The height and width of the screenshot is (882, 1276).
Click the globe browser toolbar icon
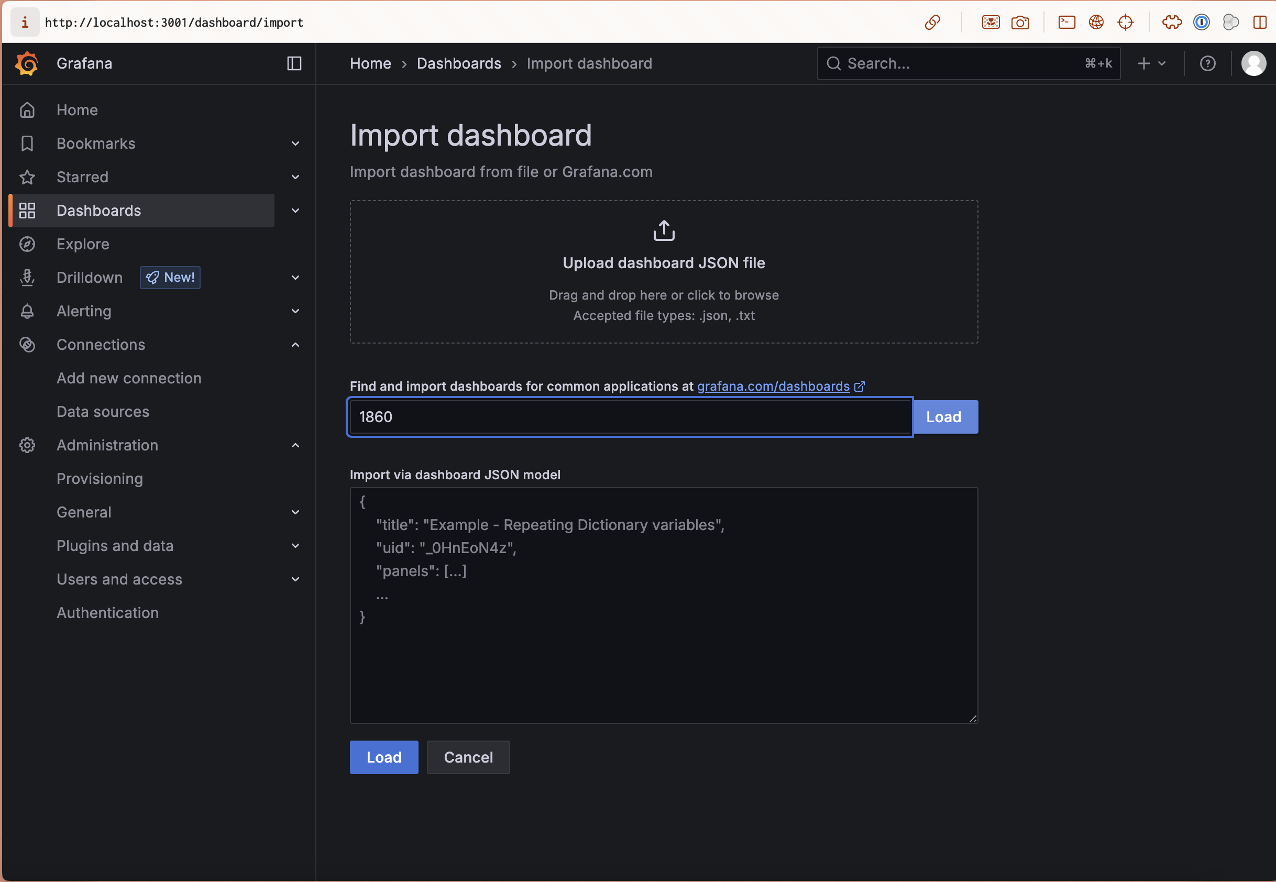1096,22
